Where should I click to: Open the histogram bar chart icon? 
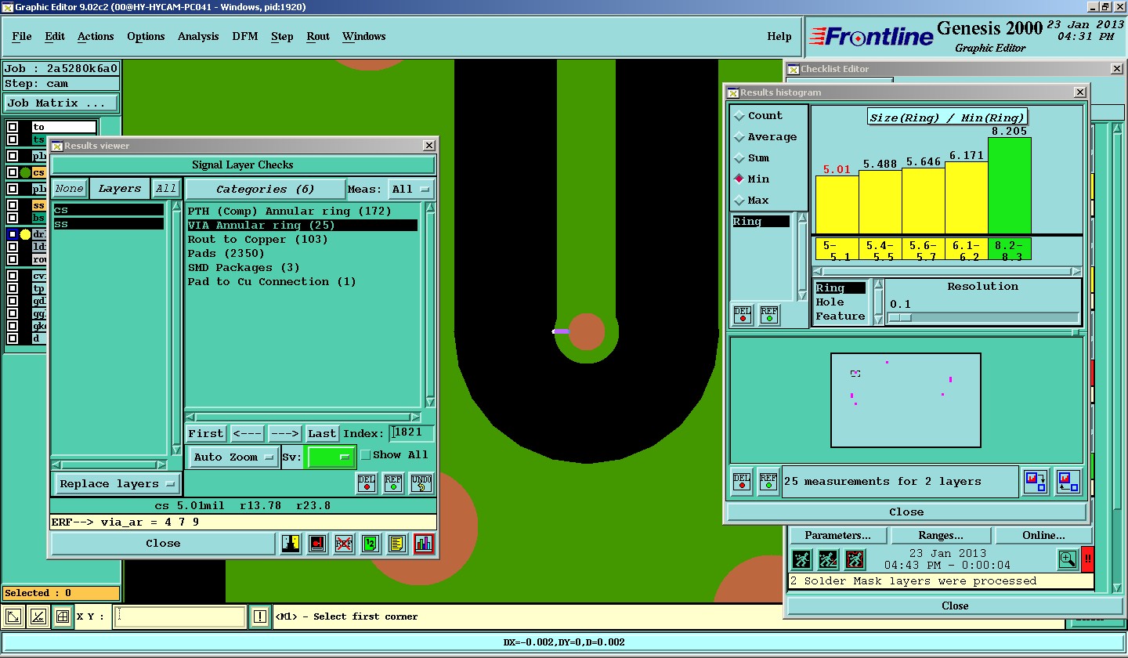424,544
